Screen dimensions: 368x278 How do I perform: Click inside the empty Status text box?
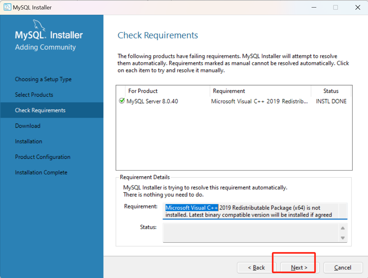(251, 233)
